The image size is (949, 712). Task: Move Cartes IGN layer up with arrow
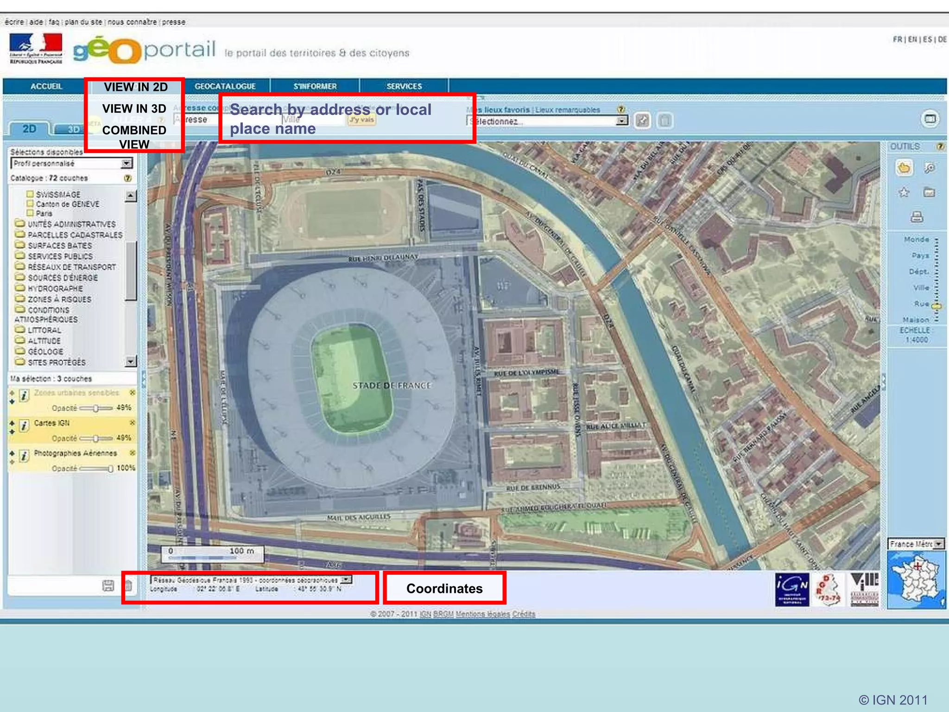12,423
